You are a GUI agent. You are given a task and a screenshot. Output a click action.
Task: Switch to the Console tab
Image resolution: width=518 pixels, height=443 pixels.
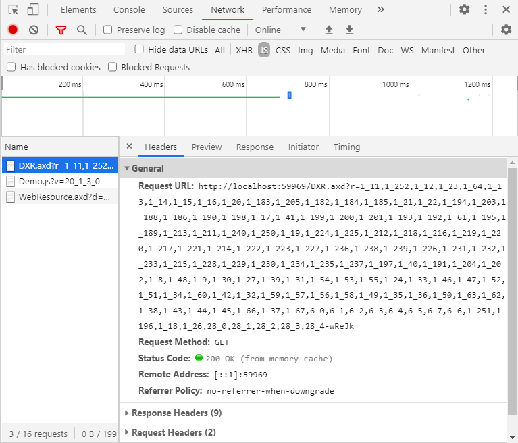pos(128,10)
